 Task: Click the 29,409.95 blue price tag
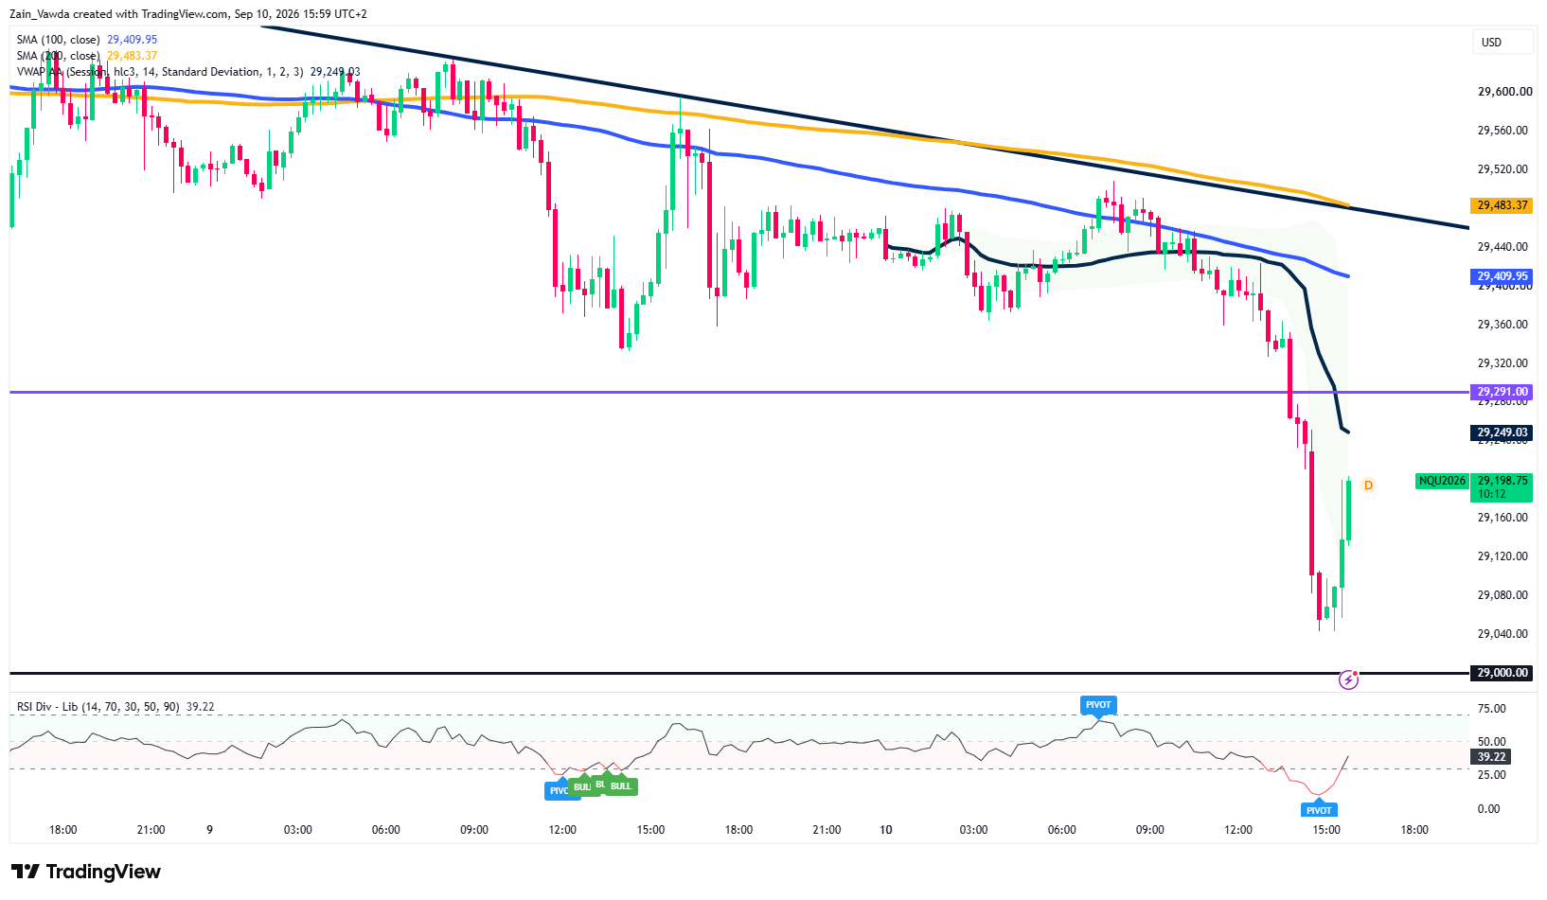1502,276
